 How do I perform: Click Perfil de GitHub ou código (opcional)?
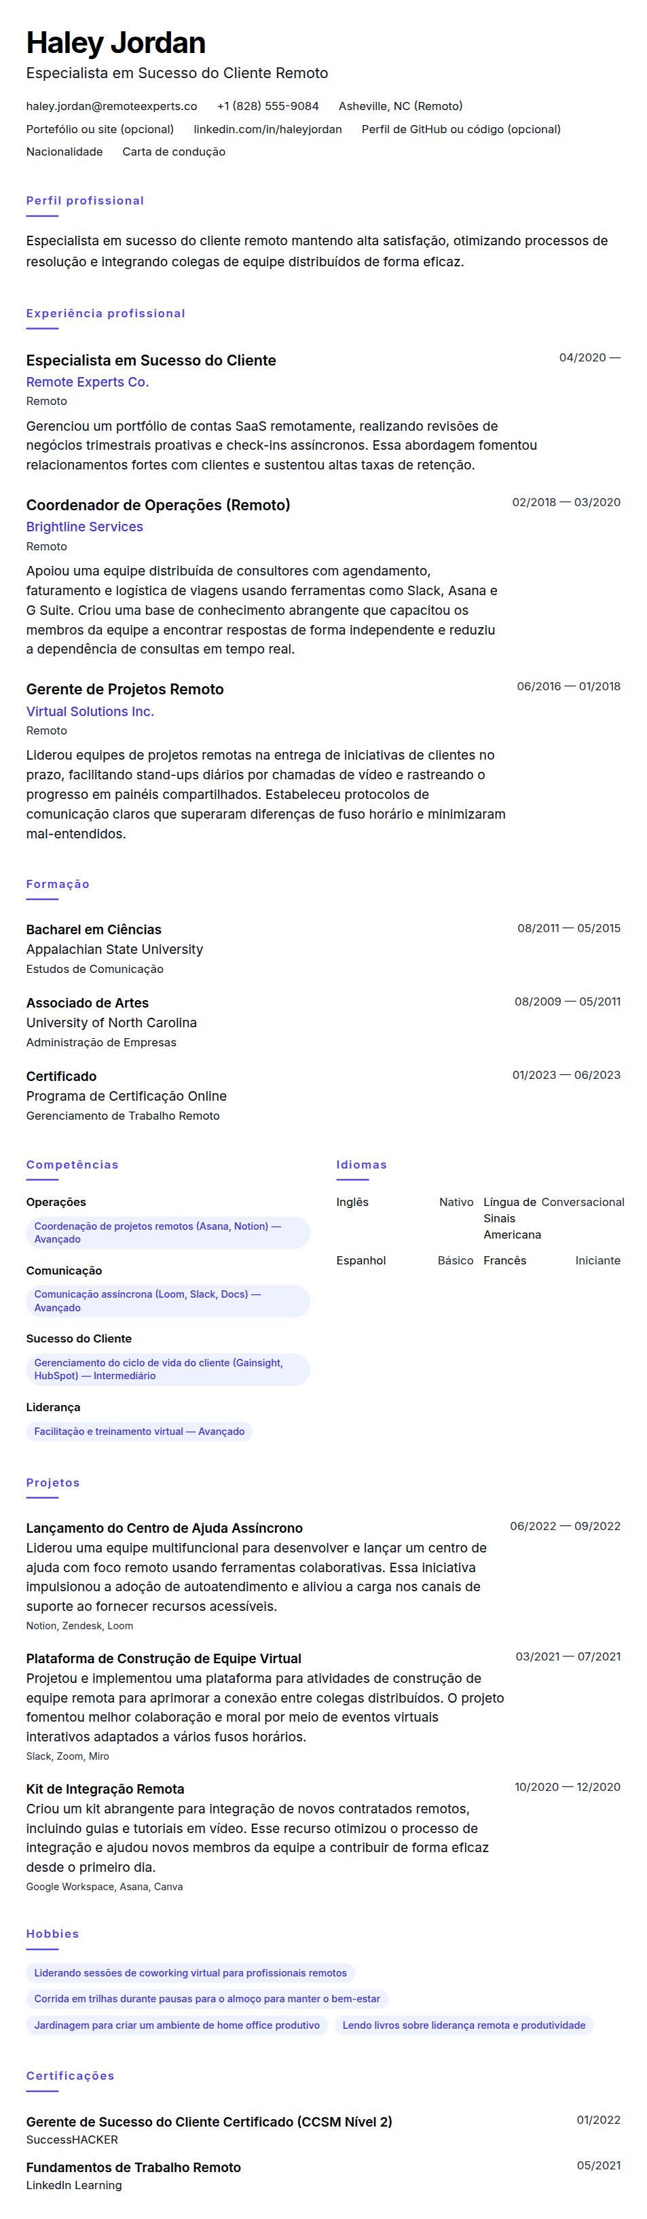point(461,129)
